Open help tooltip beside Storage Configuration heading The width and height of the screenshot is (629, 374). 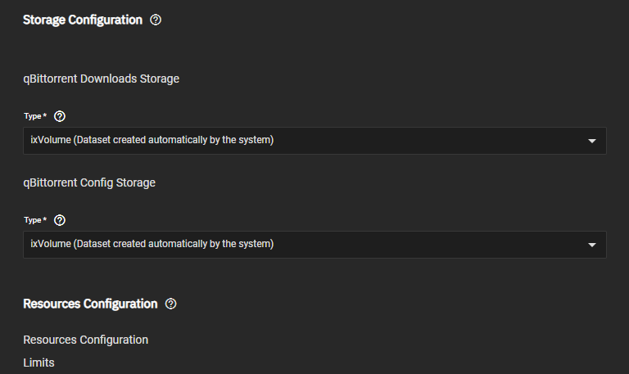pos(156,20)
